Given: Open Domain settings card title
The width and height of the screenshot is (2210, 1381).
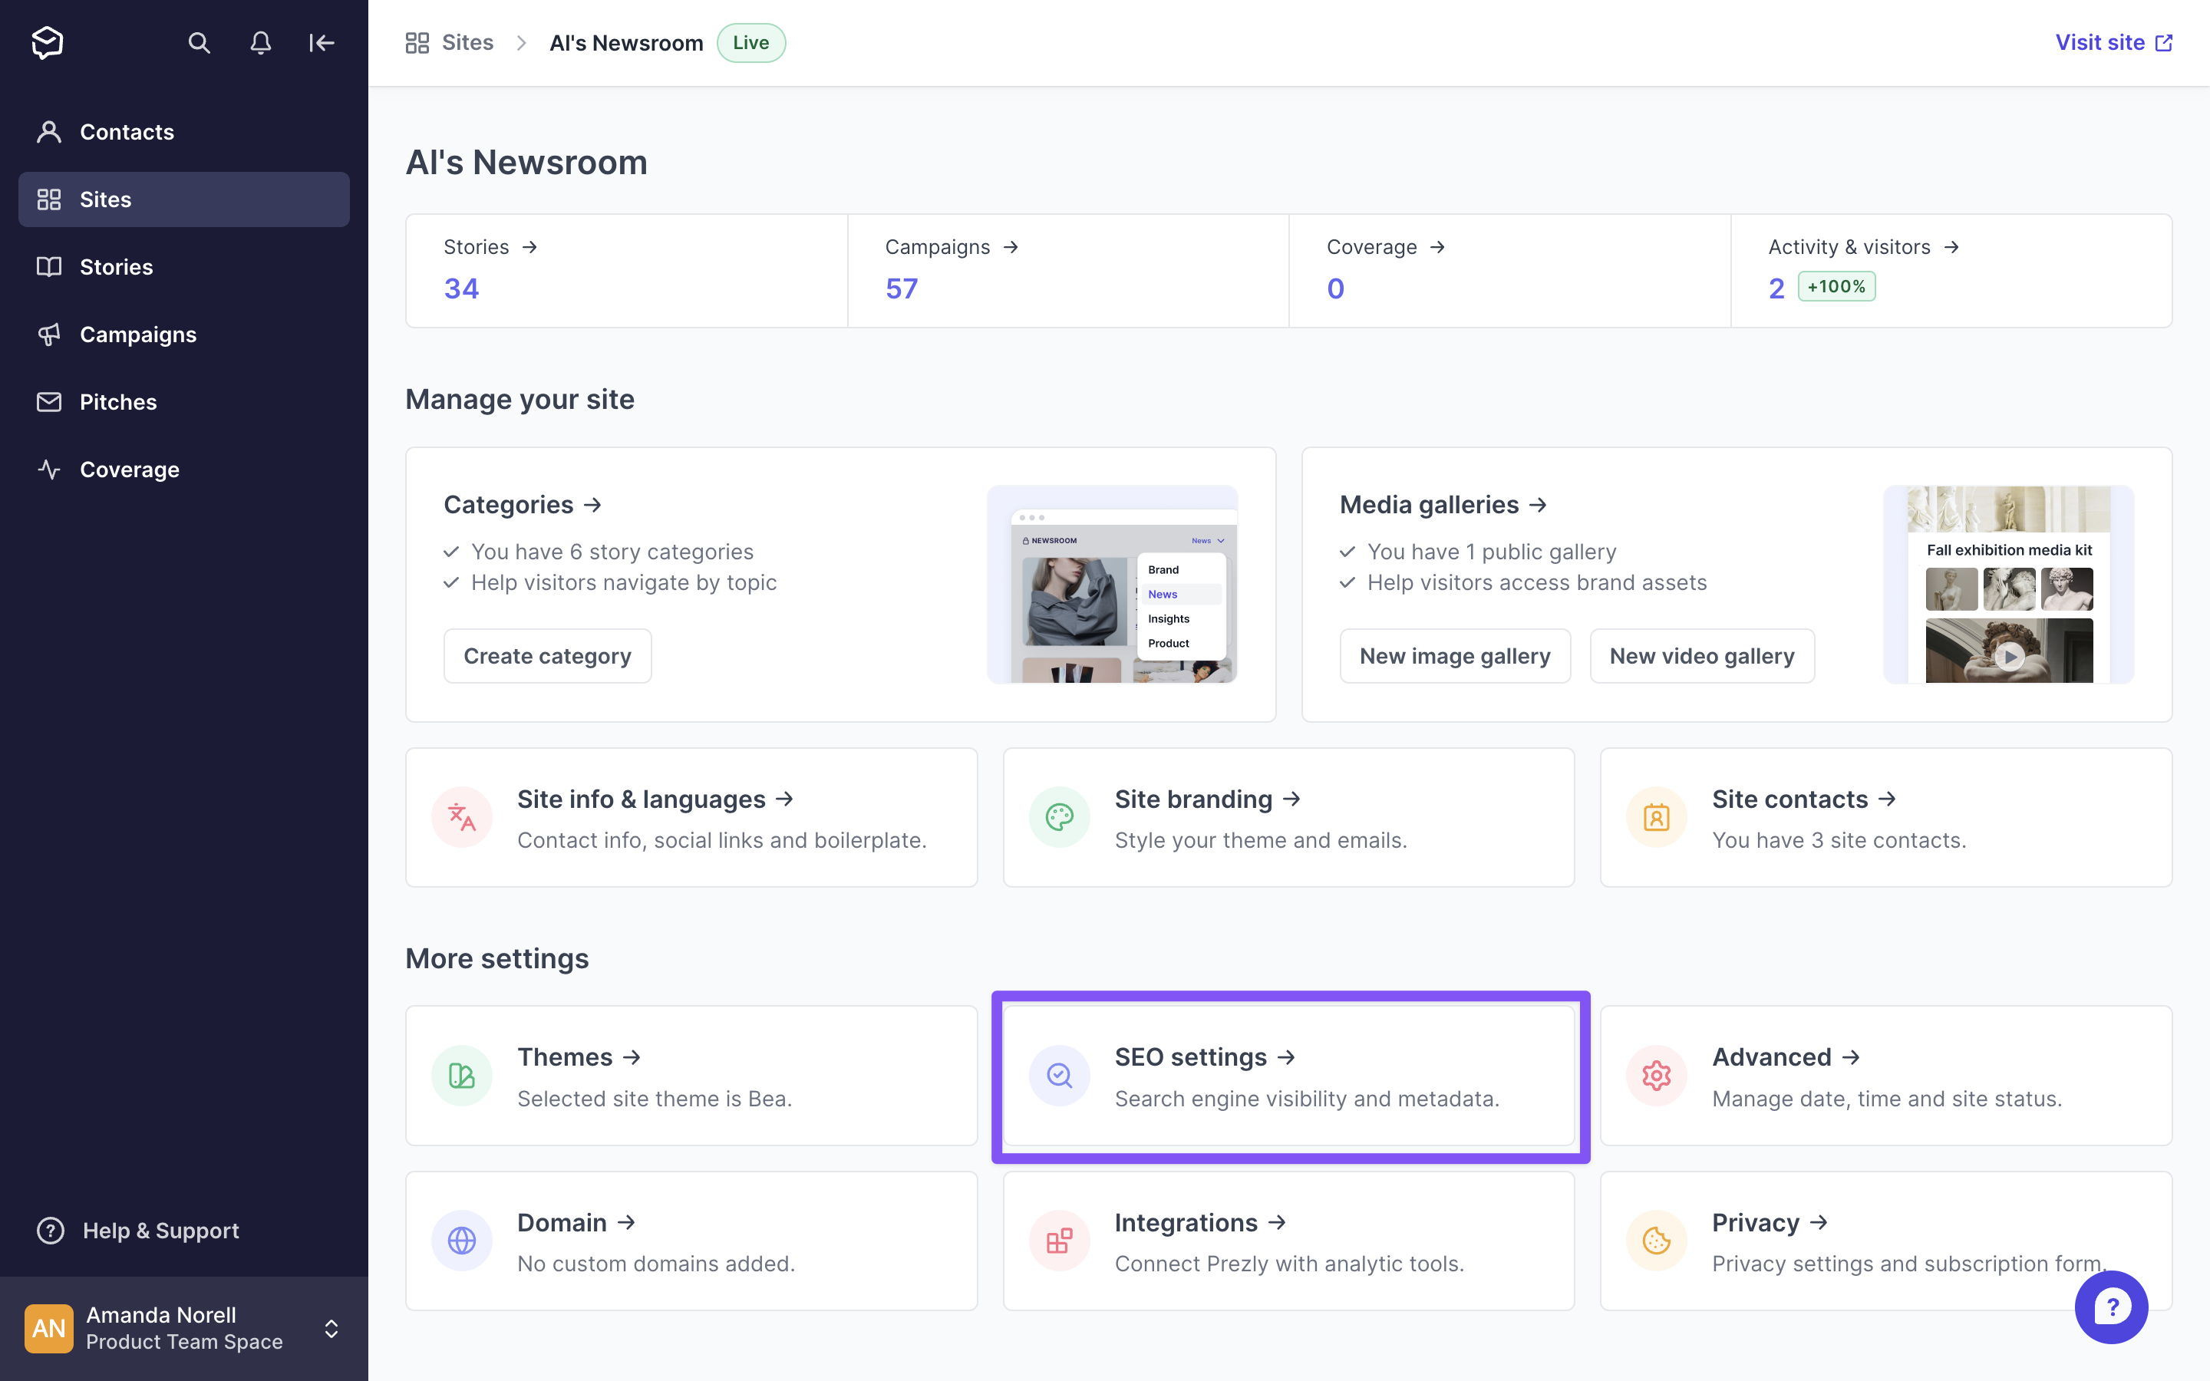Looking at the screenshot, I should click(x=576, y=1222).
